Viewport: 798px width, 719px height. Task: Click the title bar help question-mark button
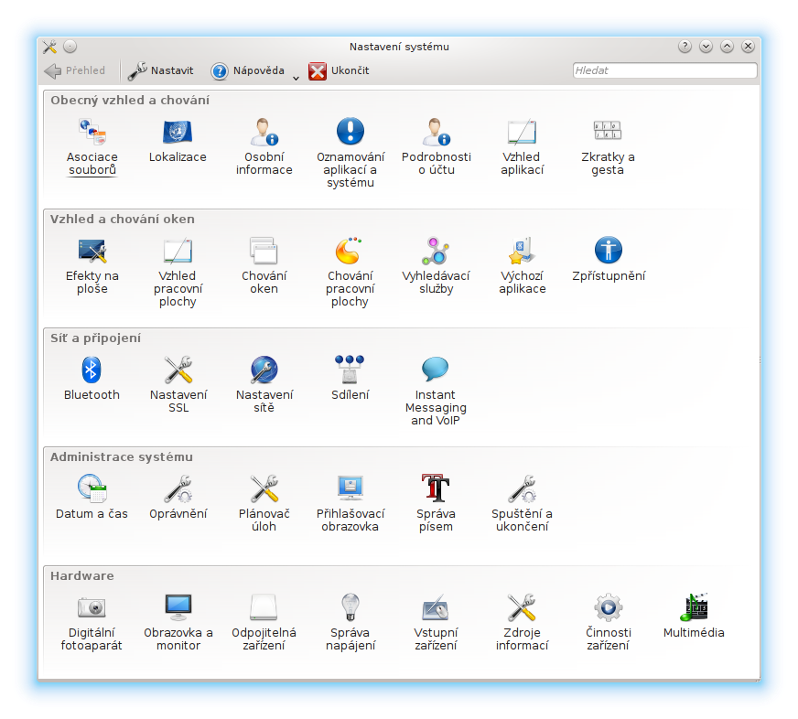point(685,47)
